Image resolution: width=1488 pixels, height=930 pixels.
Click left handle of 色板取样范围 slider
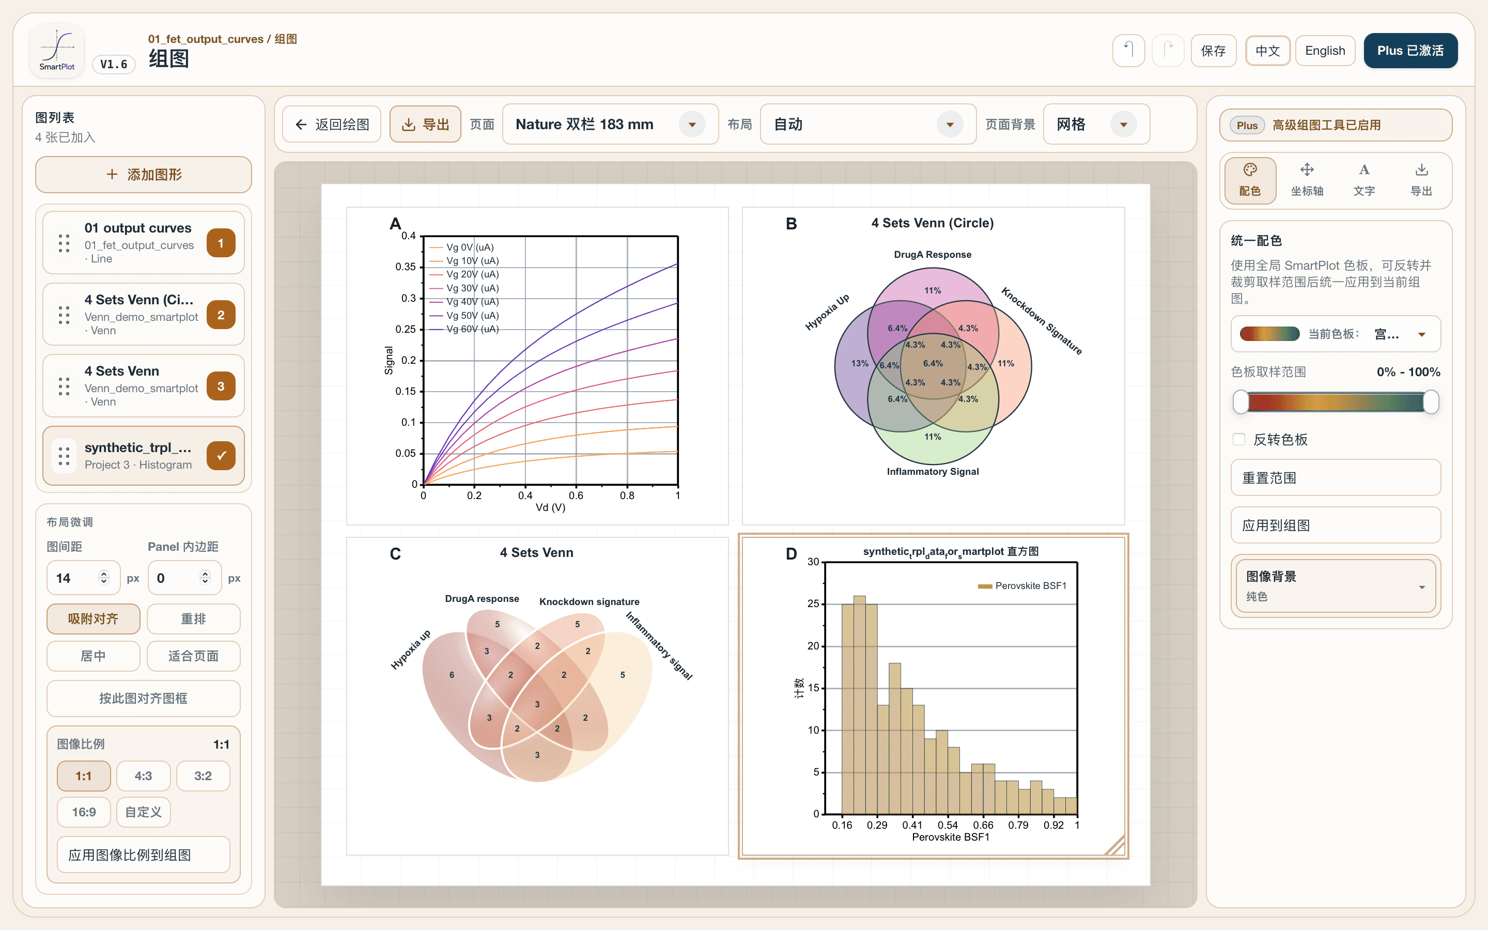pos(1240,402)
